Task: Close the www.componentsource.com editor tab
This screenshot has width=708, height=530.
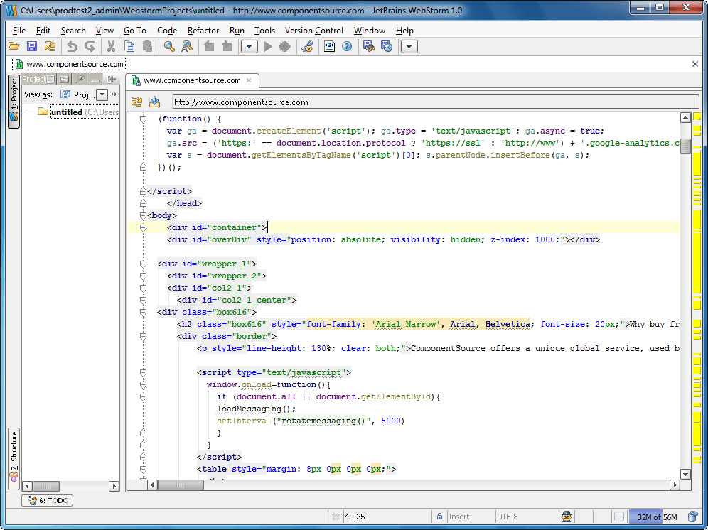Action: (x=249, y=80)
